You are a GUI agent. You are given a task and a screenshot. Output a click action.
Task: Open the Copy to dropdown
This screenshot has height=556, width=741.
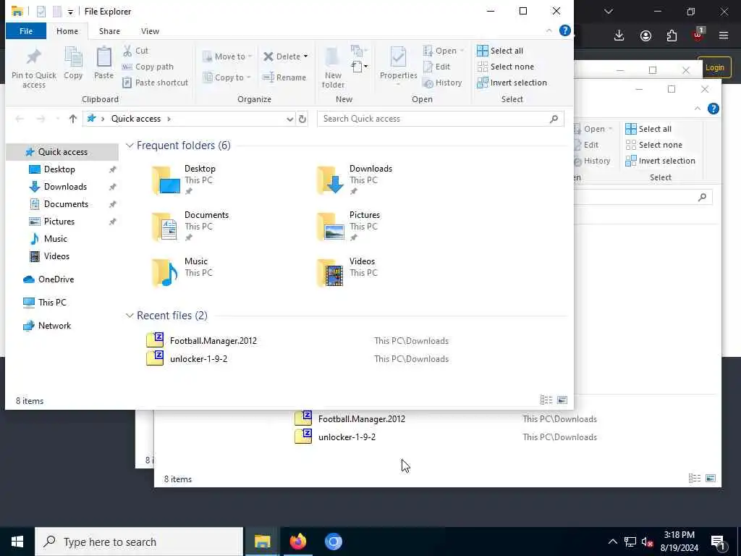[x=227, y=77]
